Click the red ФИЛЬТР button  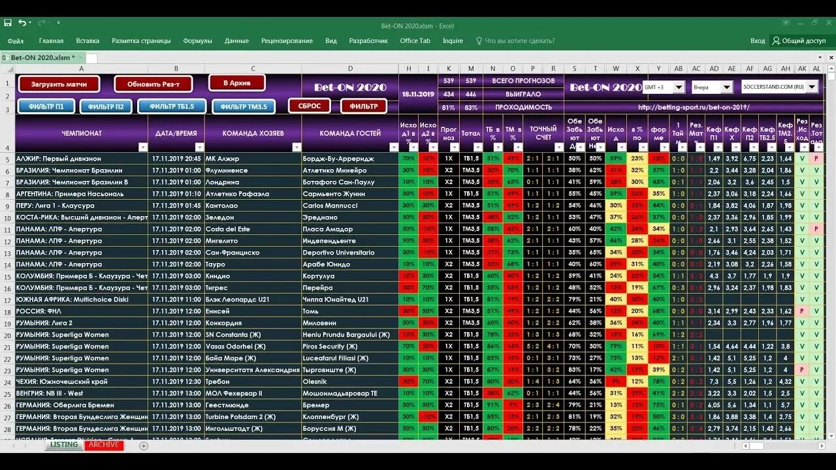click(x=364, y=106)
